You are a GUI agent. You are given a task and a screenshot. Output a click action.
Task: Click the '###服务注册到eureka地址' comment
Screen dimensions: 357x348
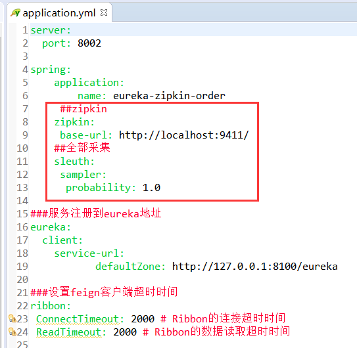[x=96, y=213]
